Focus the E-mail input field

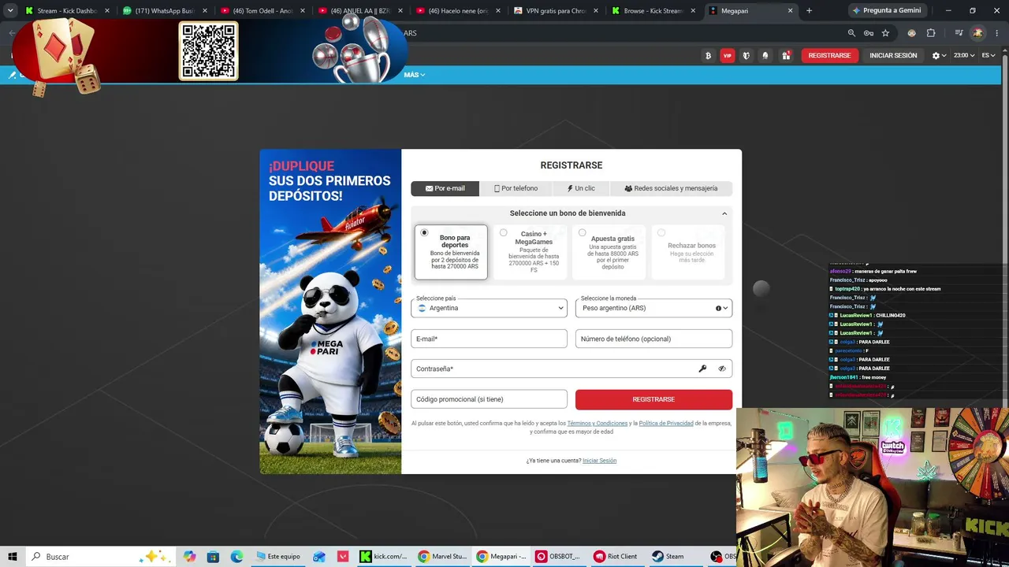point(489,339)
